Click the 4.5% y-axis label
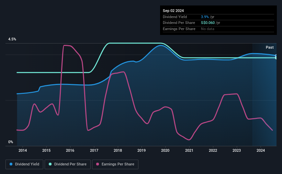Image resolution: width=282 pixels, height=174 pixels. tap(12, 39)
